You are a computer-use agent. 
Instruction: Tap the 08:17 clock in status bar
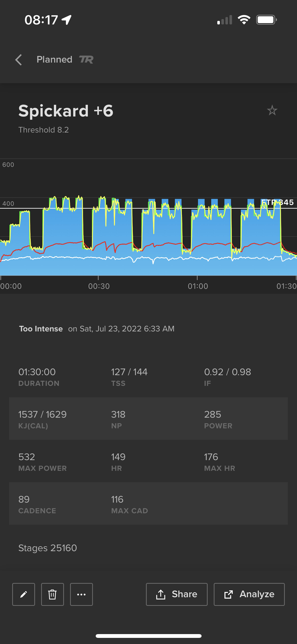click(41, 20)
